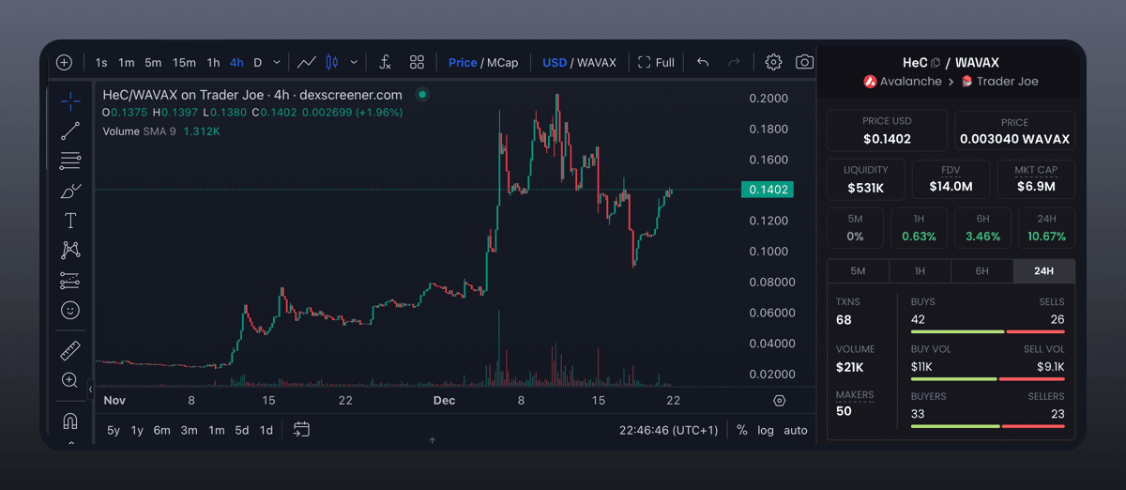Set date range to 6m
Viewport: 1126px width, 490px height.
(x=162, y=430)
